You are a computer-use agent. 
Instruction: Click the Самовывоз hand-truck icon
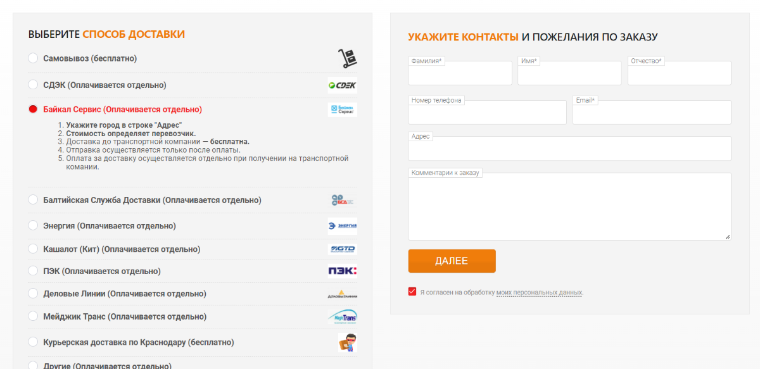(x=346, y=59)
